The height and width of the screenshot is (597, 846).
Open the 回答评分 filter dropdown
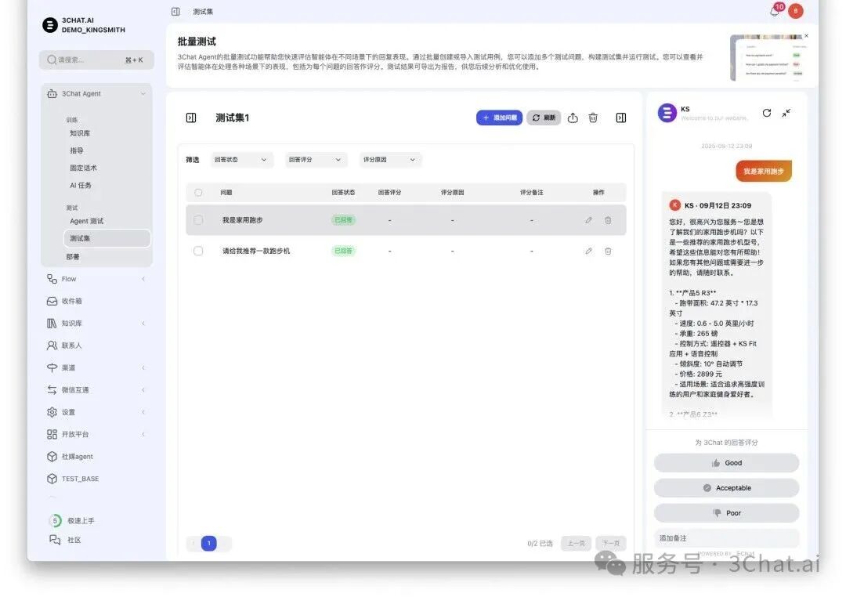(x=315, y=160)
